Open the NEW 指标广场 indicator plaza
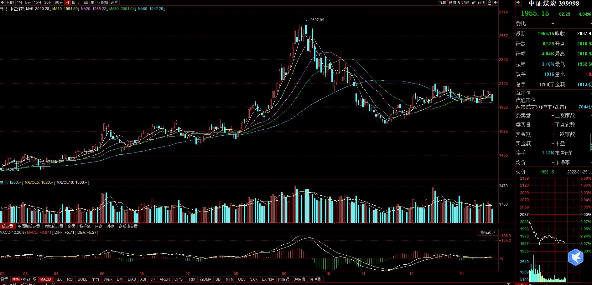The width and height of the screenshot is (592, 285). (x=24, y=279)
